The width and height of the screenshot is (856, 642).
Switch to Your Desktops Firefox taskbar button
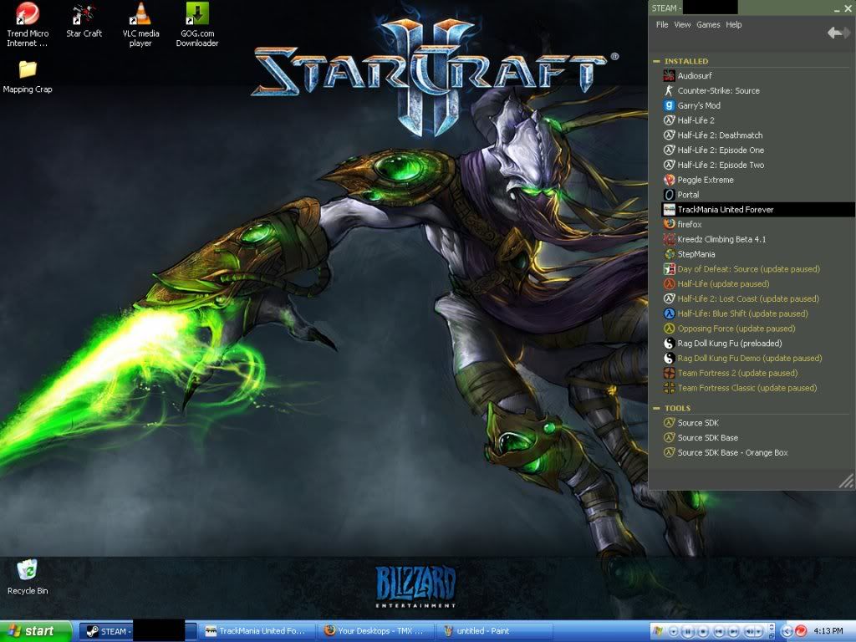click(x=375, y=631)
